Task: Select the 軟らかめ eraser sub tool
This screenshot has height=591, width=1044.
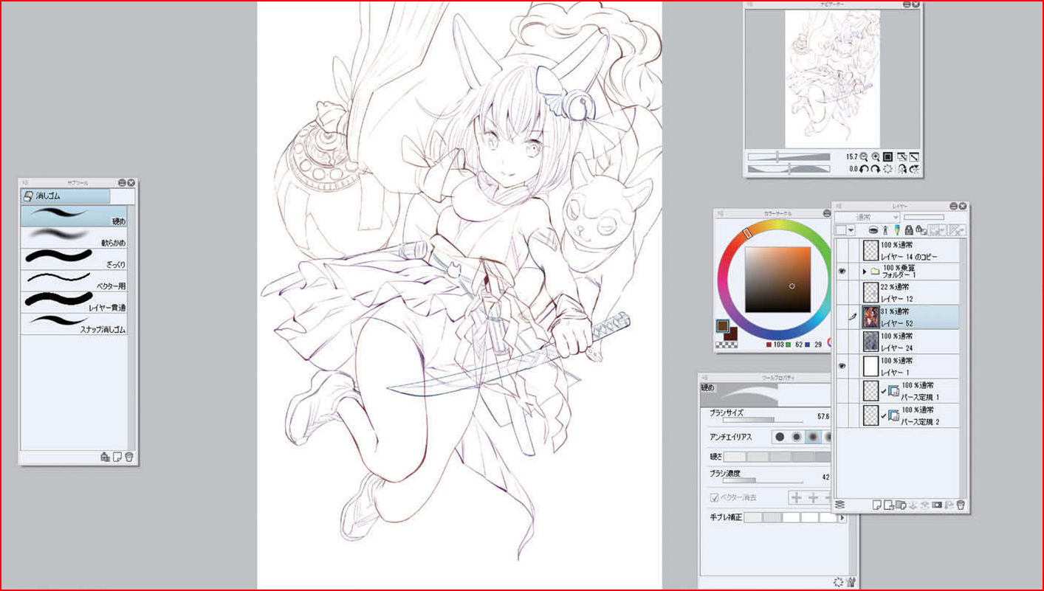Action: point(74,237)
